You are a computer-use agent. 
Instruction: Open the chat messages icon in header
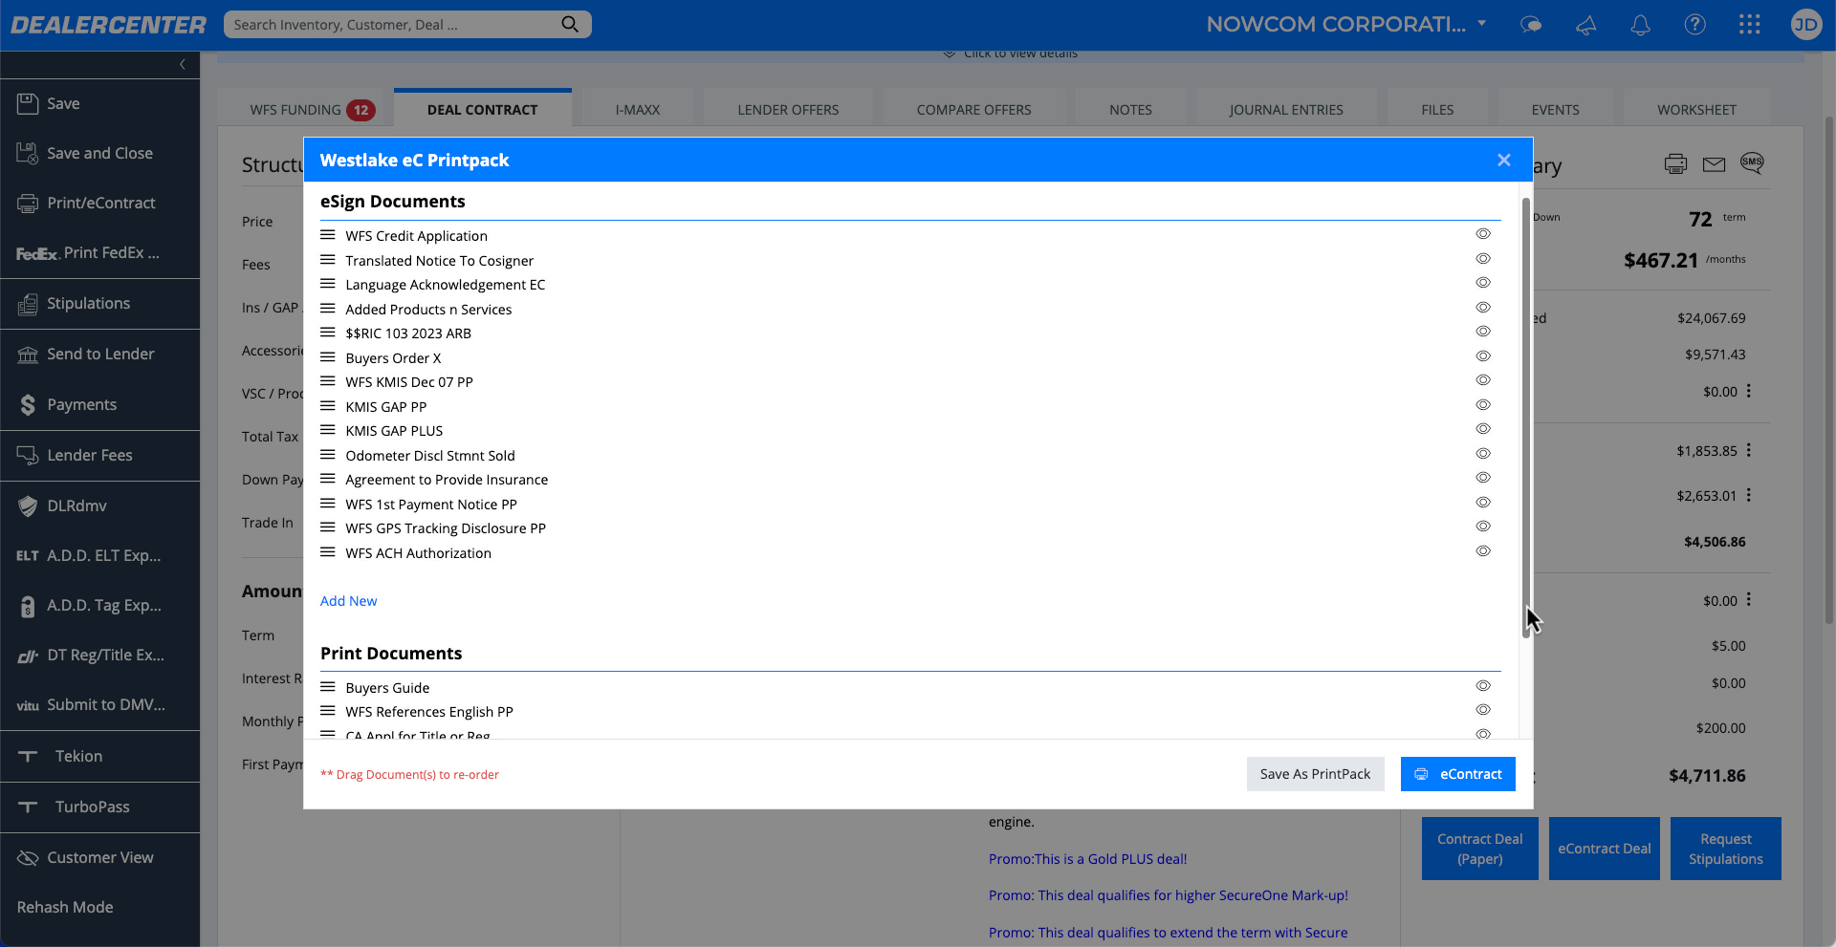click(1531, 25)
